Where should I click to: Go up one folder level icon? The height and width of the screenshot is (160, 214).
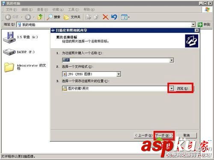[40, 17]
